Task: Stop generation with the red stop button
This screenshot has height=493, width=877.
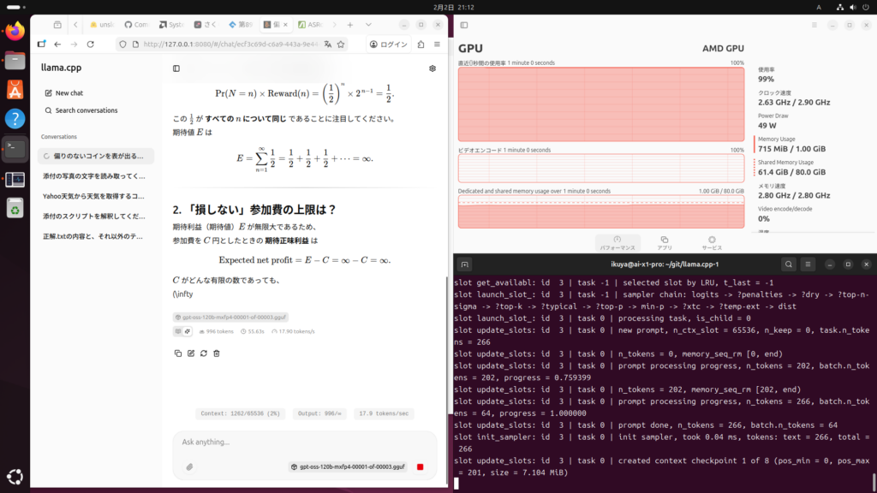Action: [420, 466]
